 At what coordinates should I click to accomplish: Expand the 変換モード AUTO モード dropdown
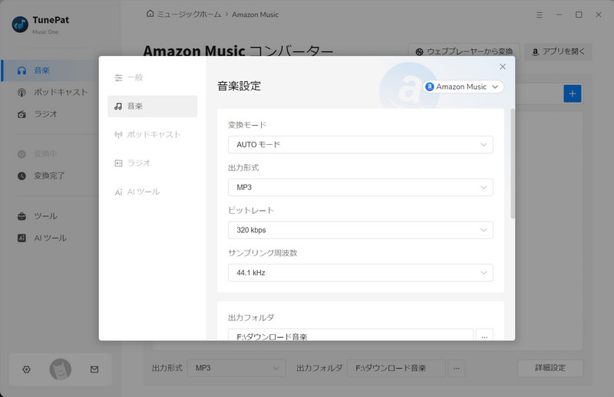click(360, 145)
